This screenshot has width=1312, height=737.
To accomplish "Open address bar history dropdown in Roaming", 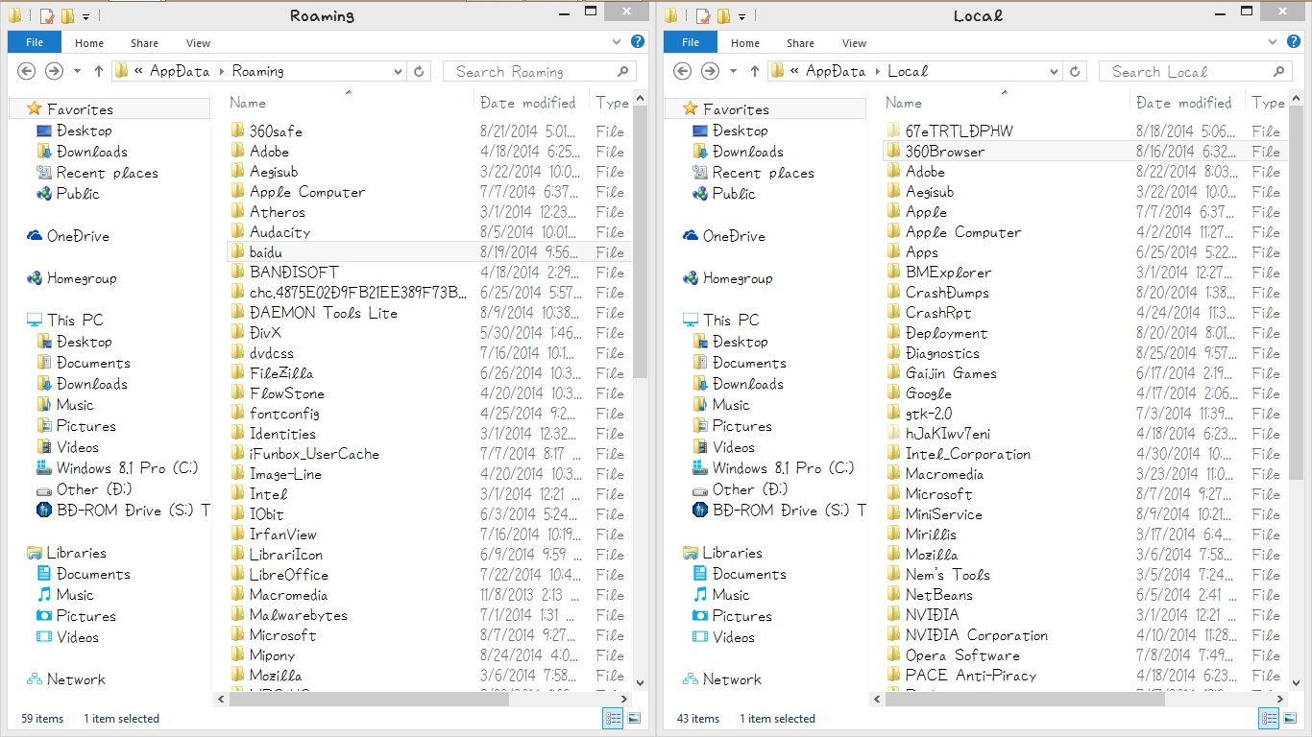I will point(399,71).
